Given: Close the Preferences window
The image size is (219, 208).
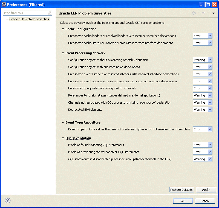Looking at the screenshot, I should [214, 5].
